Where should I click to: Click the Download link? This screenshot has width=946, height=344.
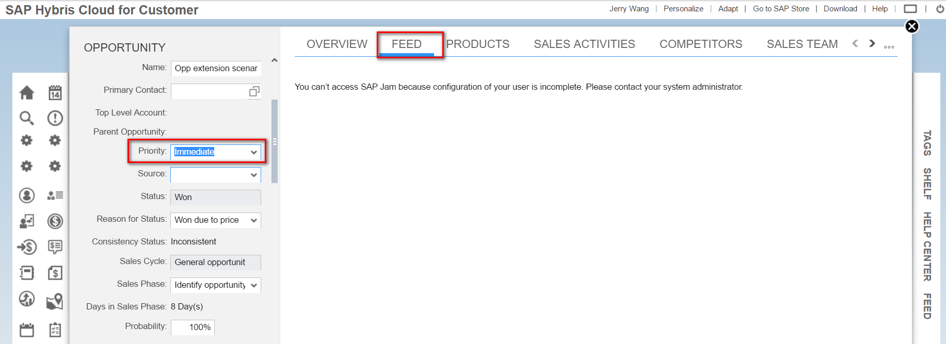840,9
